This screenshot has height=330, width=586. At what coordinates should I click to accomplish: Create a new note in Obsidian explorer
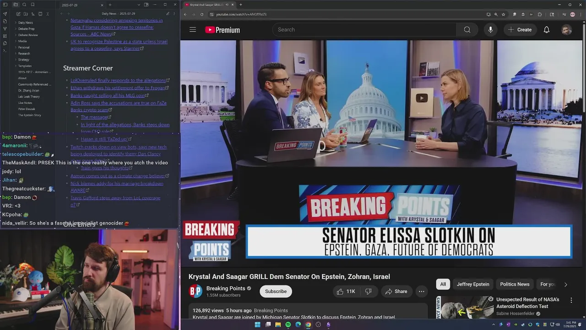(x=18, y=14)
